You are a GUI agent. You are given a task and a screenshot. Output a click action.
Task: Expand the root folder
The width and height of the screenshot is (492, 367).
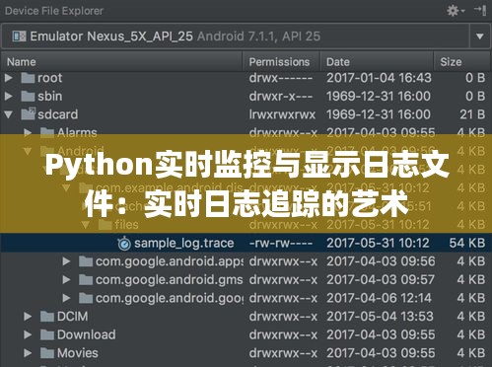coord(9,78)
